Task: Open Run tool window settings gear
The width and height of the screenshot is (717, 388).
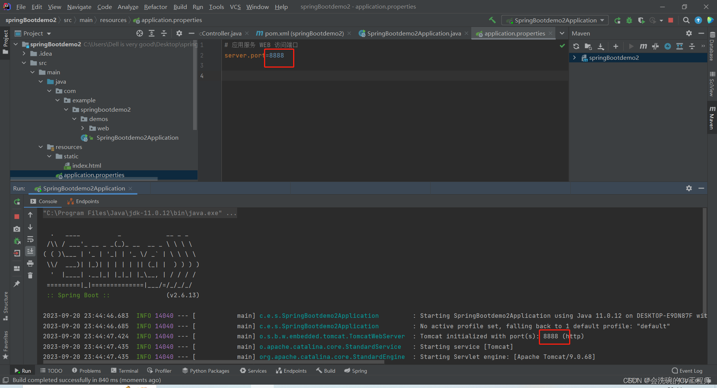Action: point(689,188)
